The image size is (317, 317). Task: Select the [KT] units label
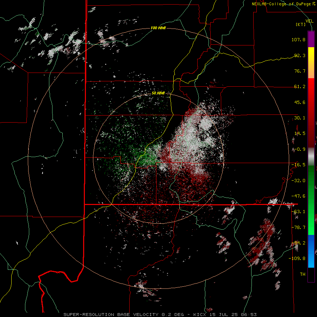(301, 24)
